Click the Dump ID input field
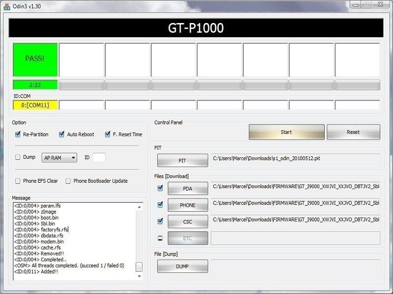This screenshot has width=393, height=294. click(x=99, y=157)
